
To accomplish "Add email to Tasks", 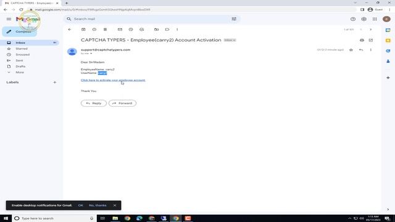I will (142, 30).
